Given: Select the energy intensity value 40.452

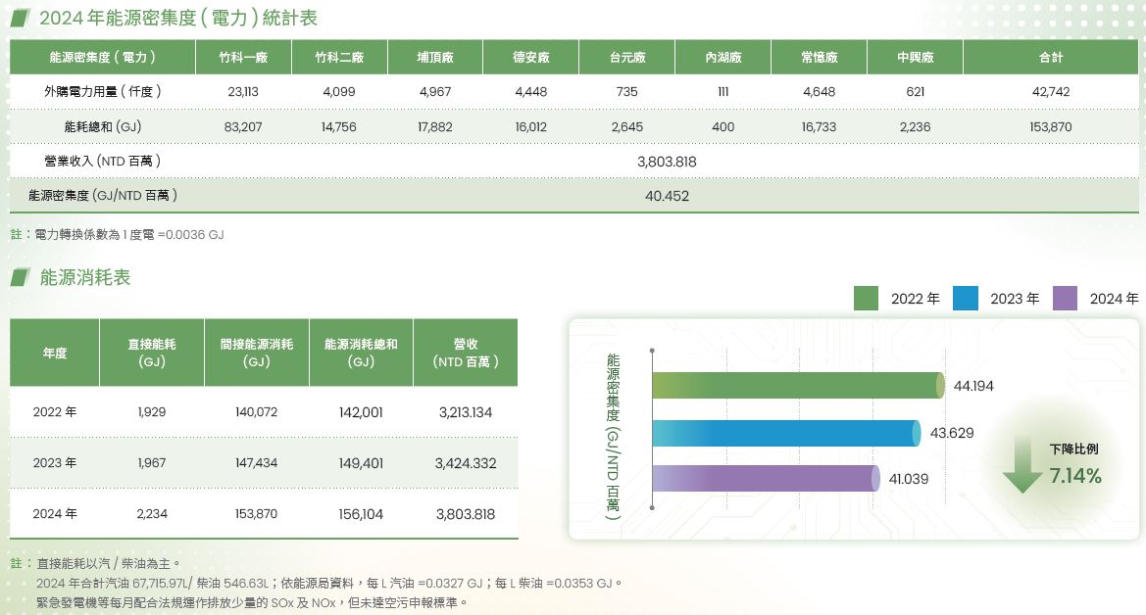Looking at the screenshot, I should pos(667,196).
